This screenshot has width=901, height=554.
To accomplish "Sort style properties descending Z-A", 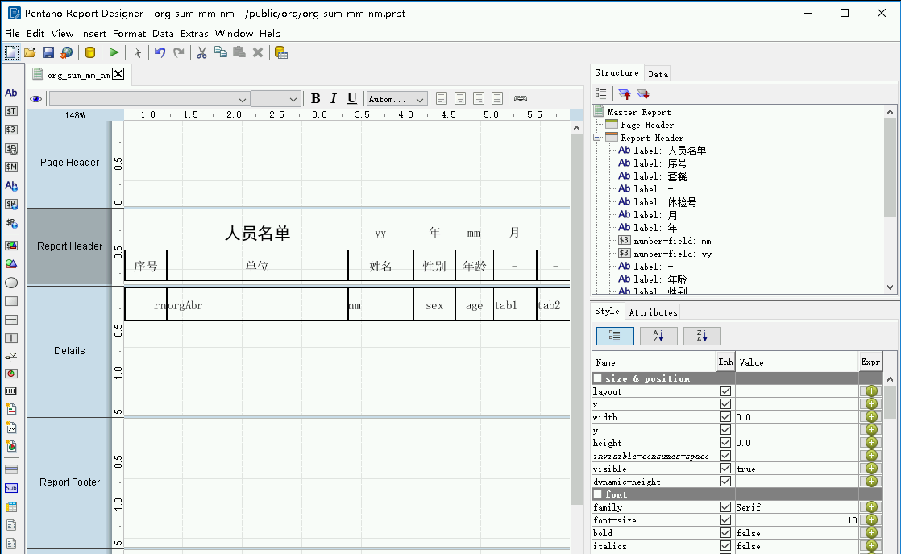I will click(x=702, y=336).
